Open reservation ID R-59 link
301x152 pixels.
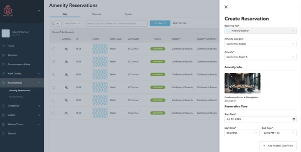pos(79,113)
